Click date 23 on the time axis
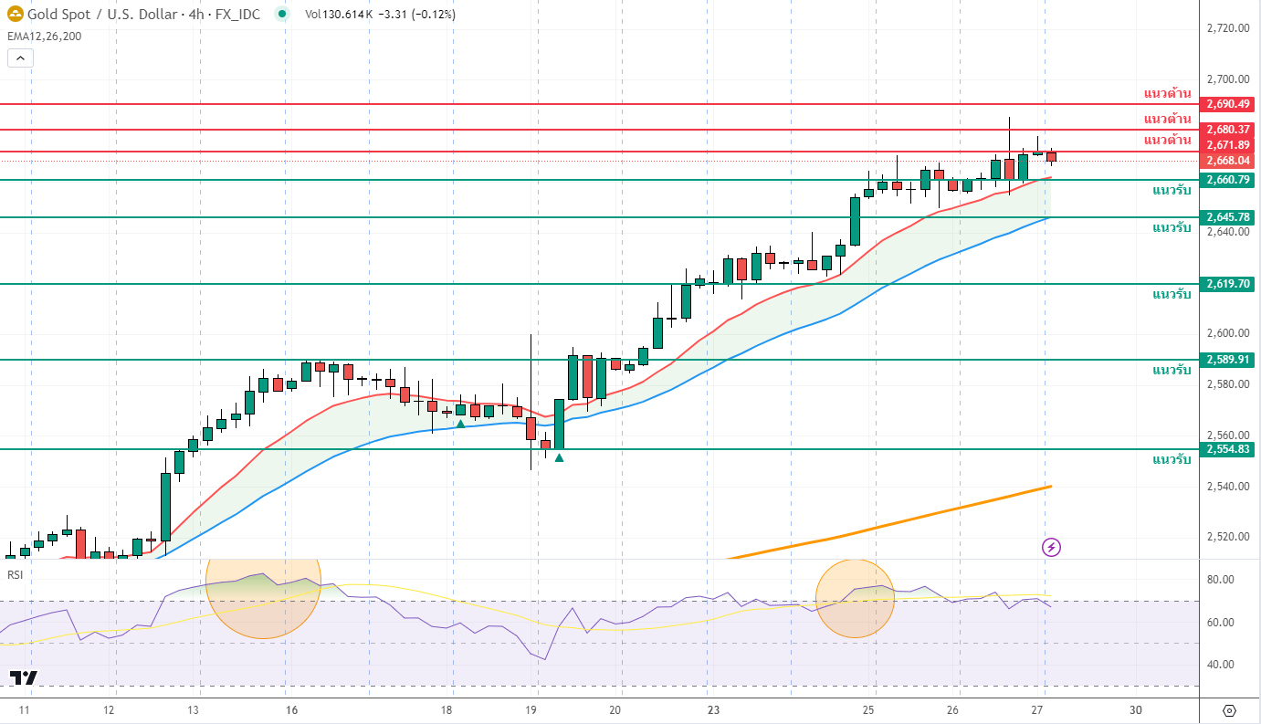 pos(714,710)
